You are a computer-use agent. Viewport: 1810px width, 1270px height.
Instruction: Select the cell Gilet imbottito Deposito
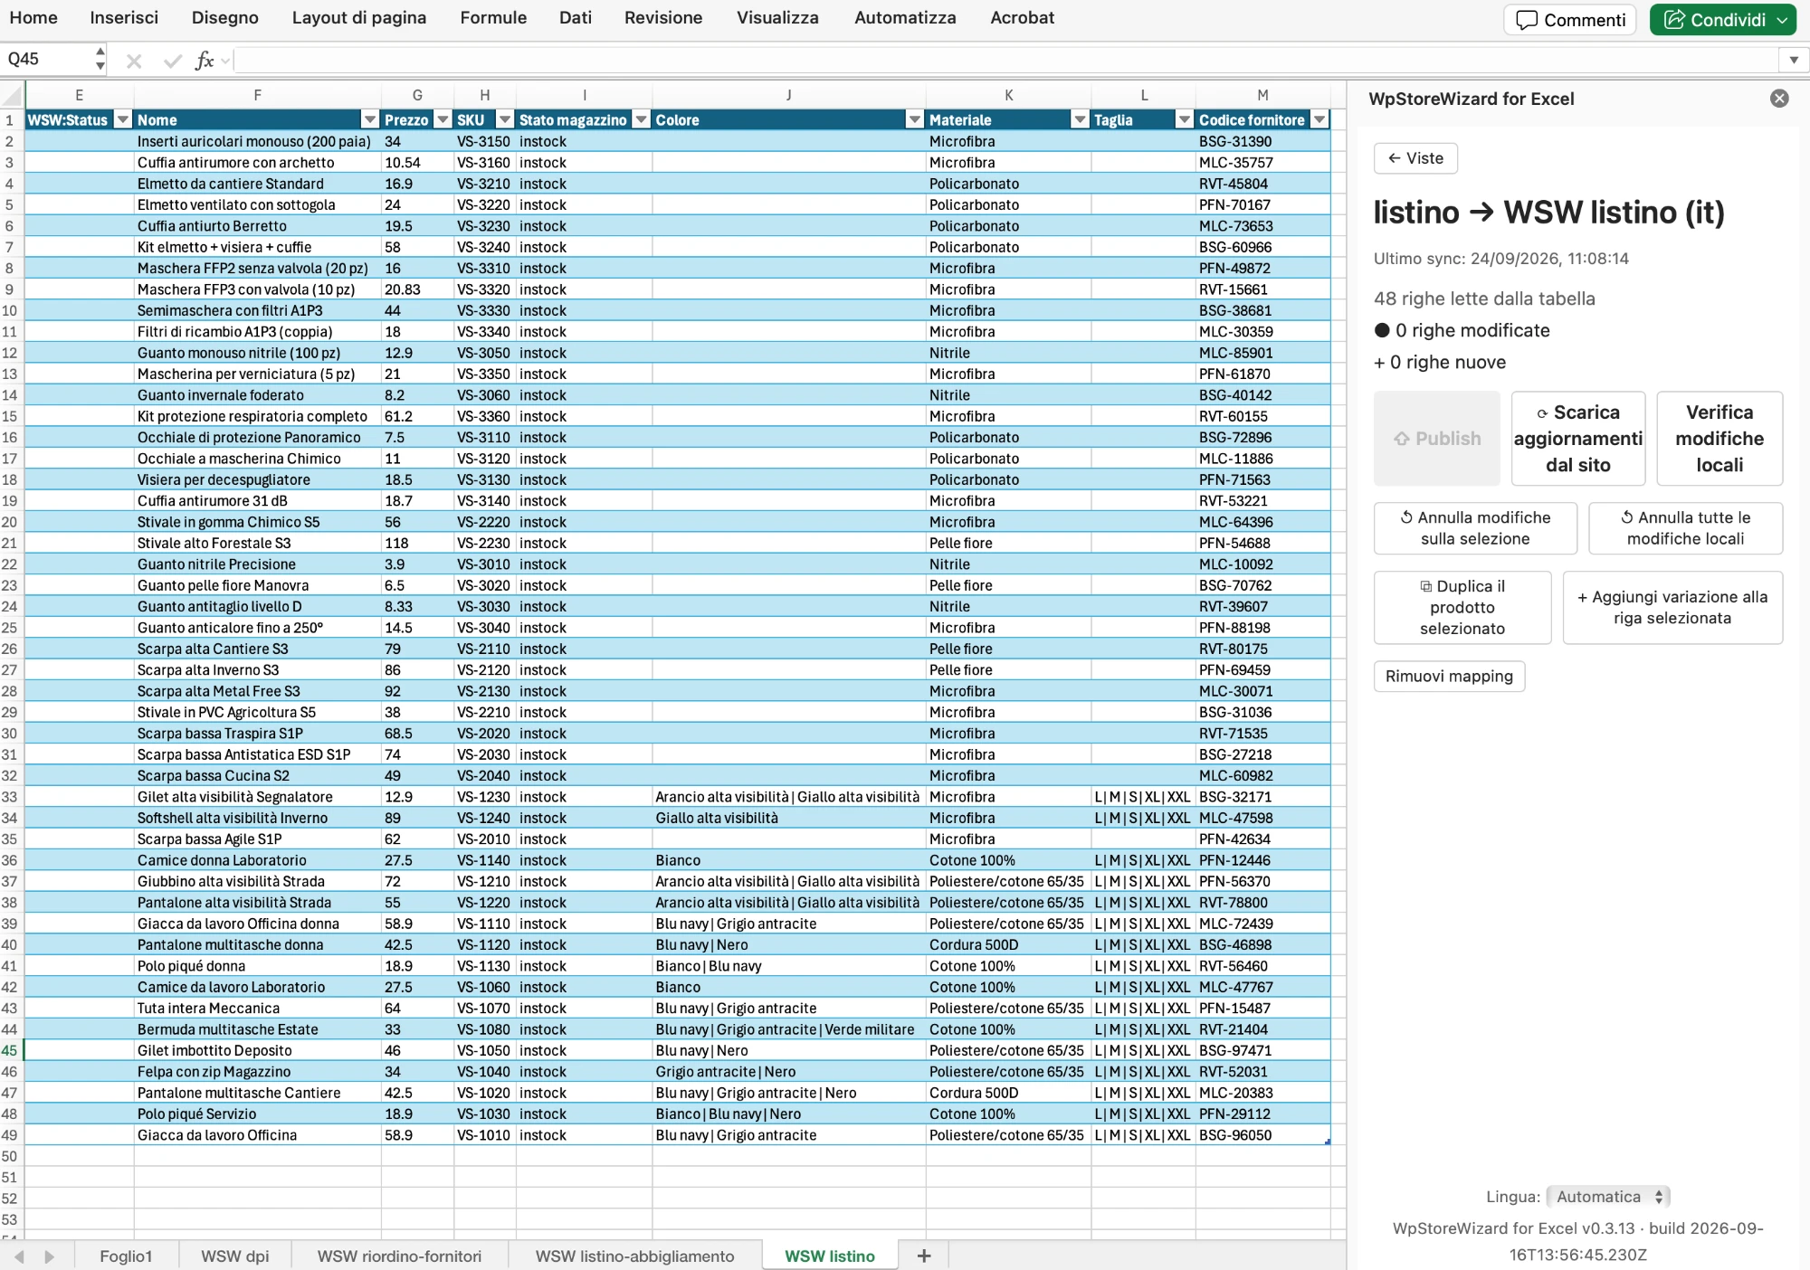click(x=257, y=1050)
